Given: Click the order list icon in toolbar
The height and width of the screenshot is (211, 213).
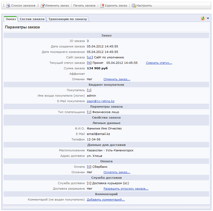Looking at the screenshot, I should 8,5.
